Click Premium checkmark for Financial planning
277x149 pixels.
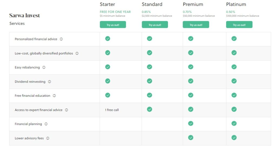pyautogui.click(x=191, y=123)
